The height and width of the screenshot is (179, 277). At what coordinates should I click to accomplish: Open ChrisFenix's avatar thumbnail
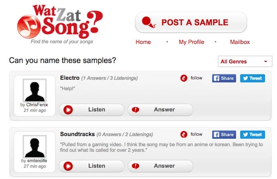click(x=35, y=90)
